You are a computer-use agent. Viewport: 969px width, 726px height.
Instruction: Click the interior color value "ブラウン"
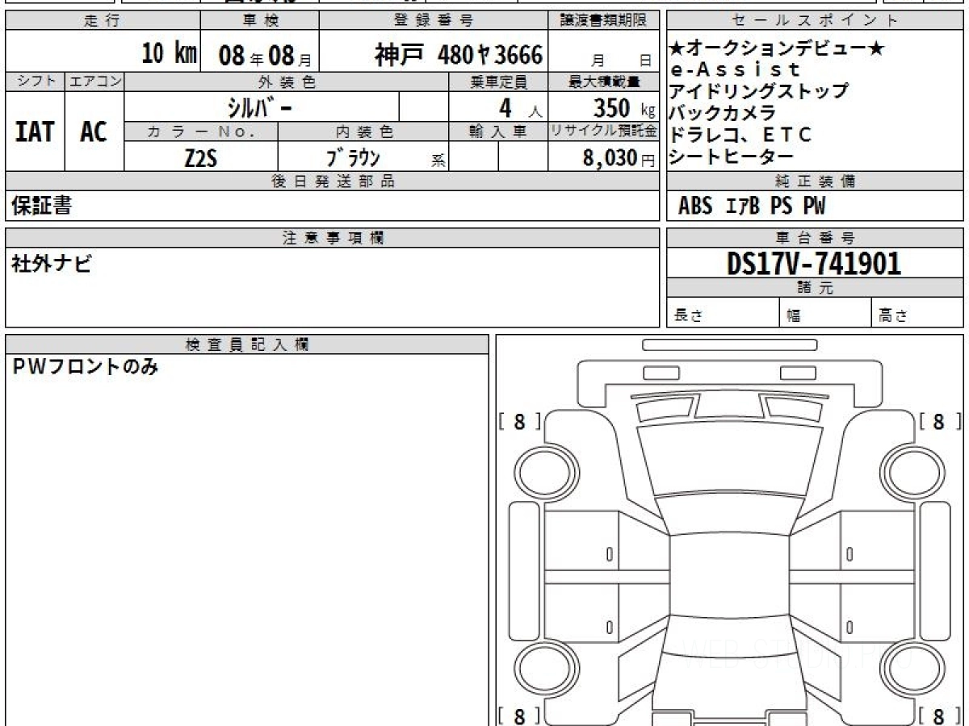(353, 156)
